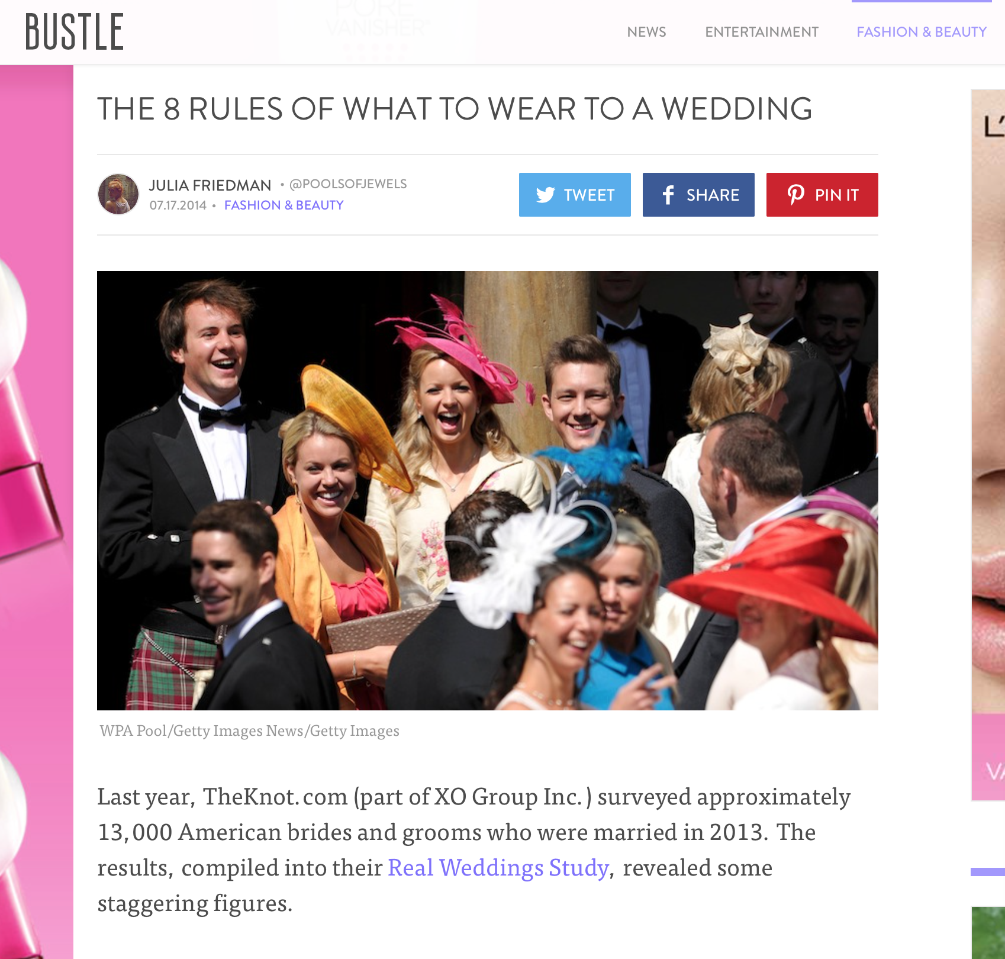Select Fashion & Beauty in the navigation bar
This screenshot has width=1005, height=959.
click(922, 32)
